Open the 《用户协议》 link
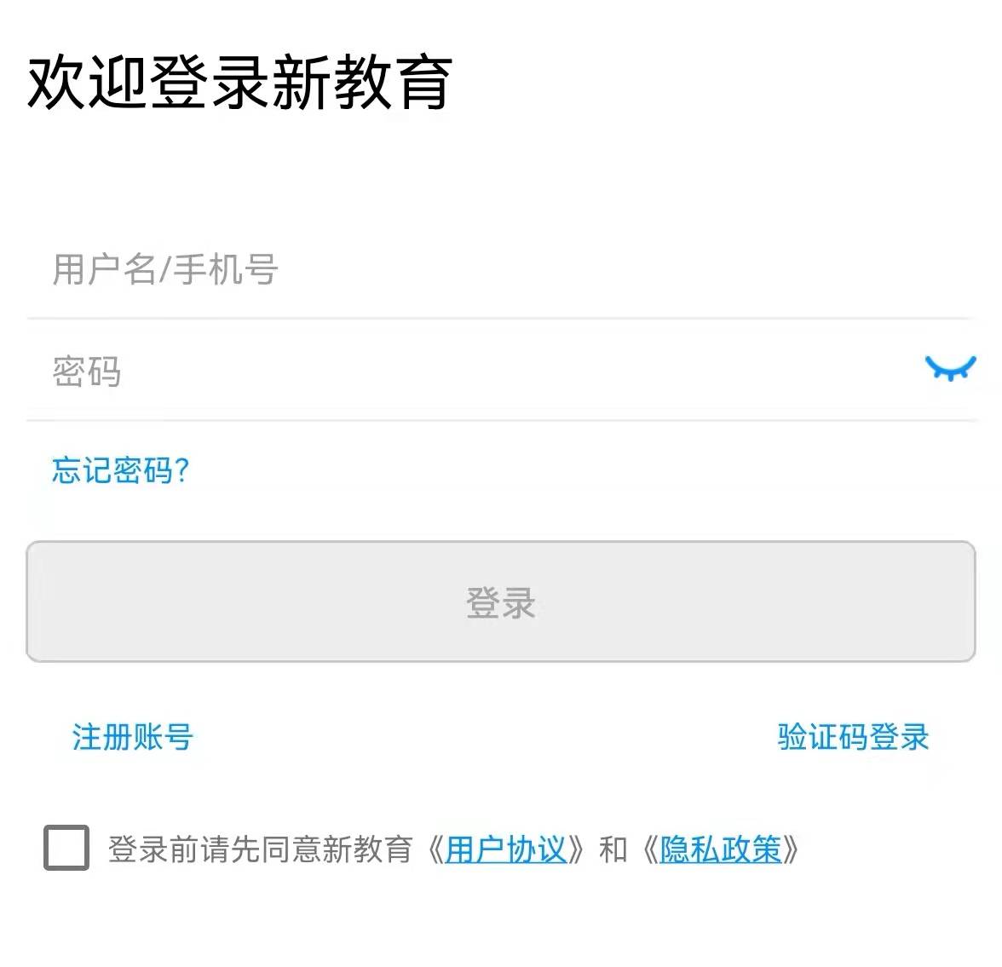The image size is (1002, 967). (506, 849)
